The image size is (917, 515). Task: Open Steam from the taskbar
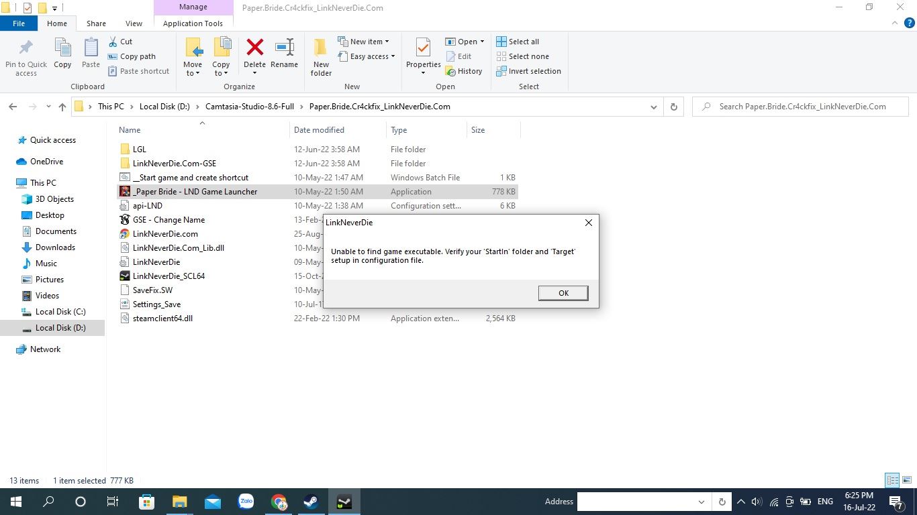[311, 502]
